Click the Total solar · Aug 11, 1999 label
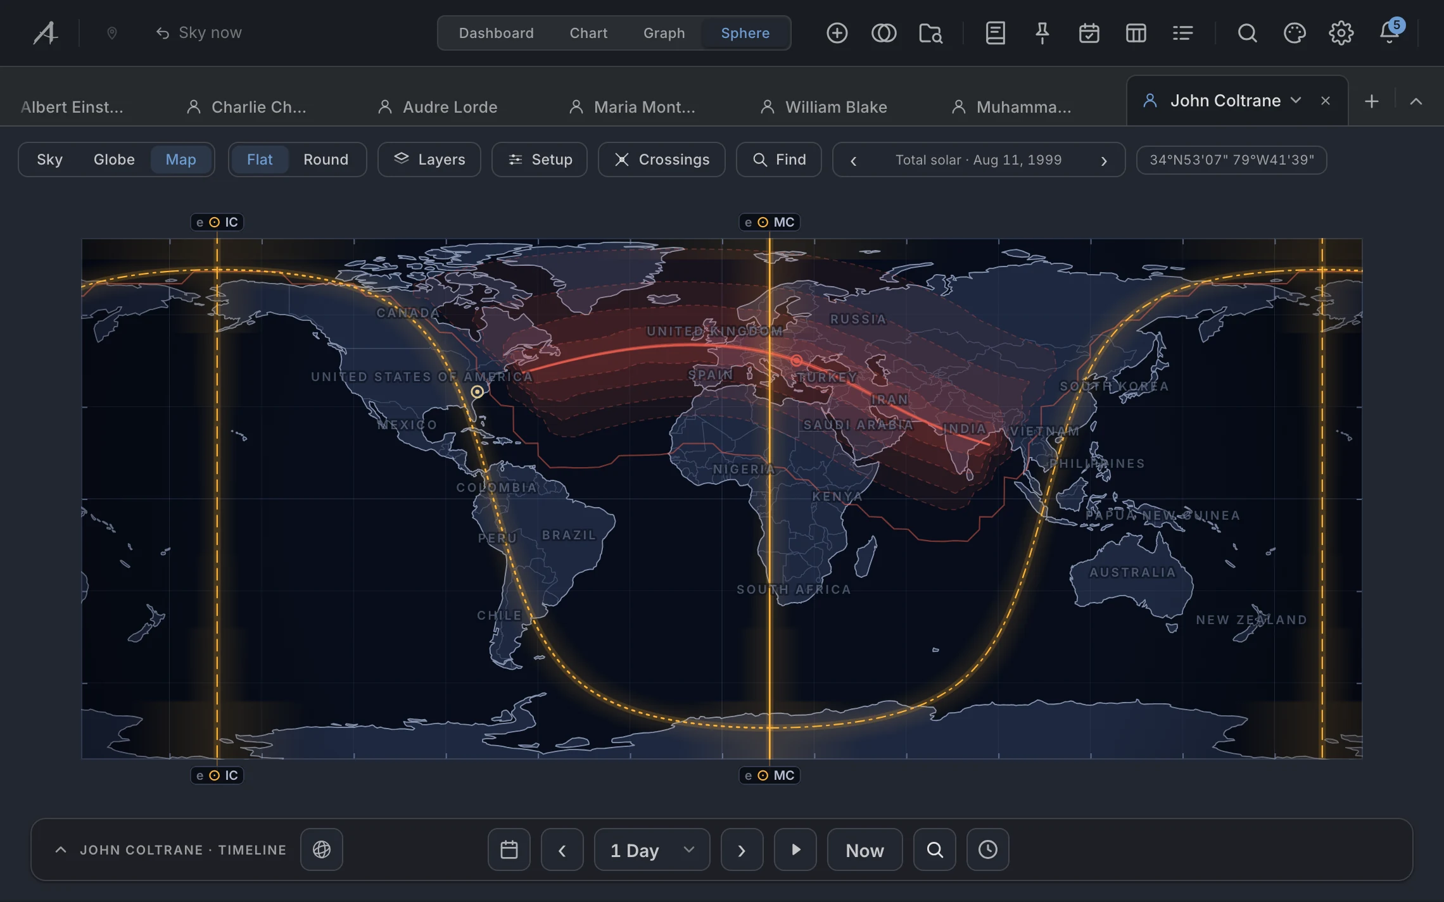This screenshot has width=1444, height=902. (978, 160)
